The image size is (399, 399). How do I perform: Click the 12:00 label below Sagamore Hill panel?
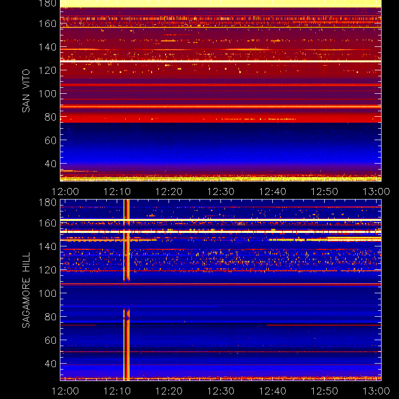point(65,391)
